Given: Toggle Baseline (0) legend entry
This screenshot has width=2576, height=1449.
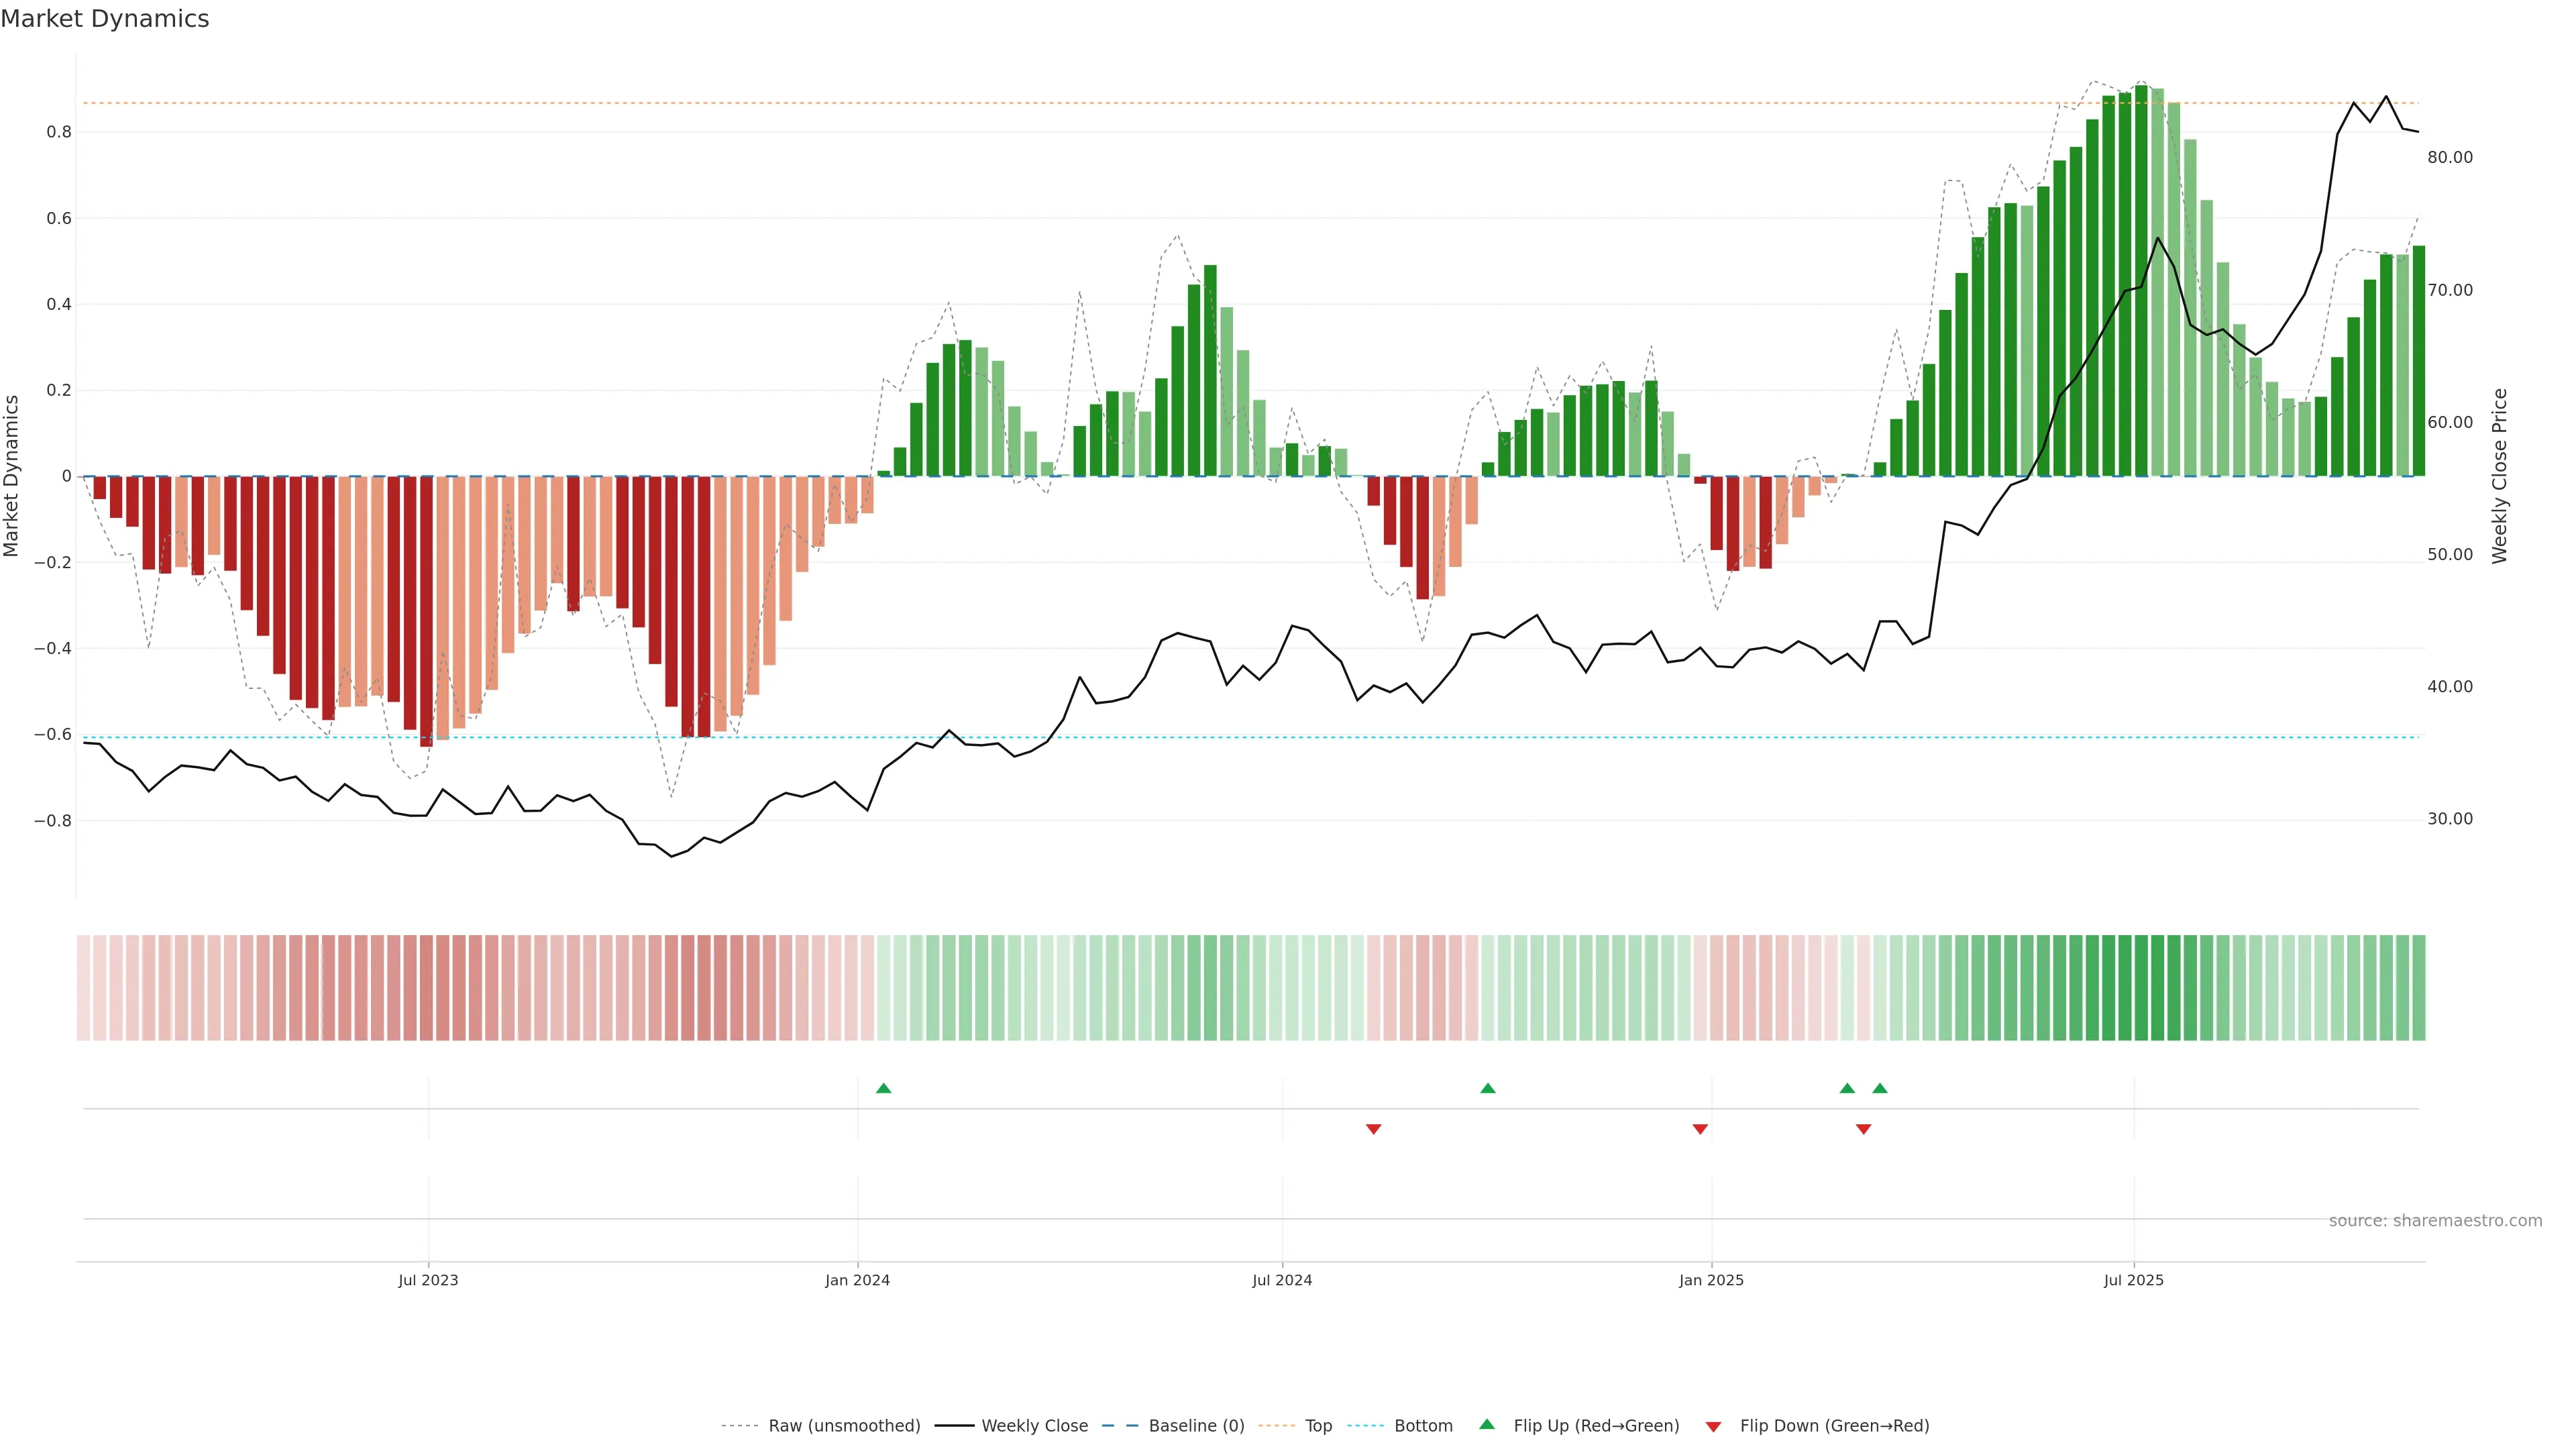Looking at the screenshot, I should click(x=1196, y=1426).
